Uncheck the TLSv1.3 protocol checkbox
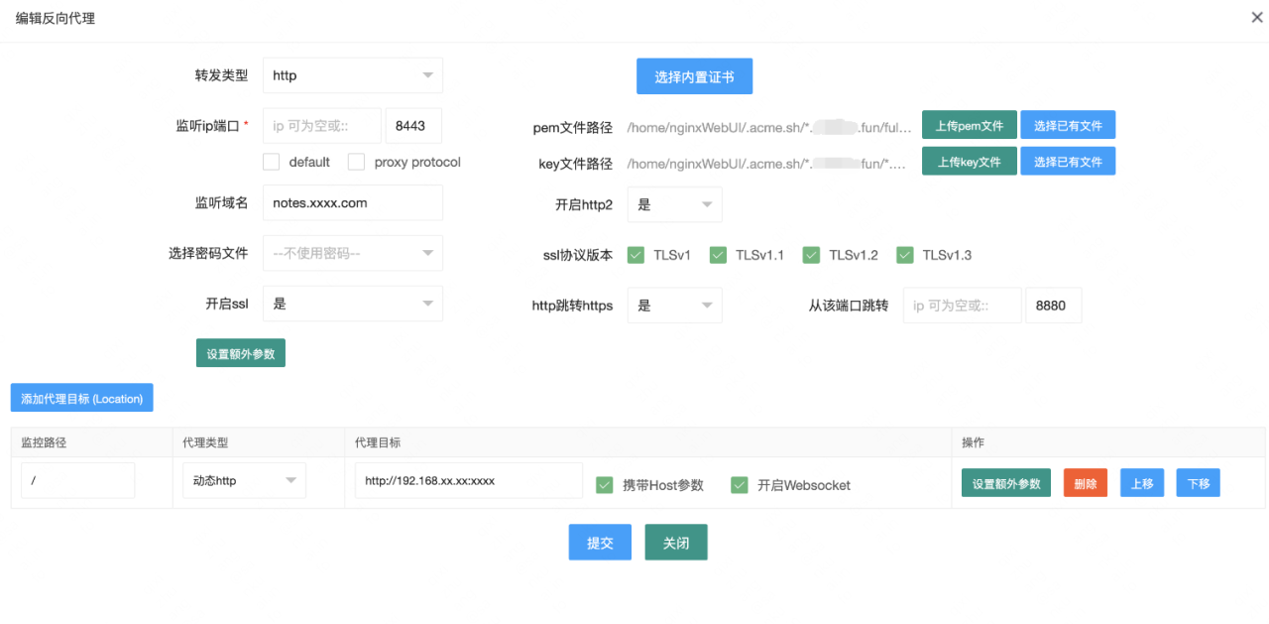 coord(904,255)
